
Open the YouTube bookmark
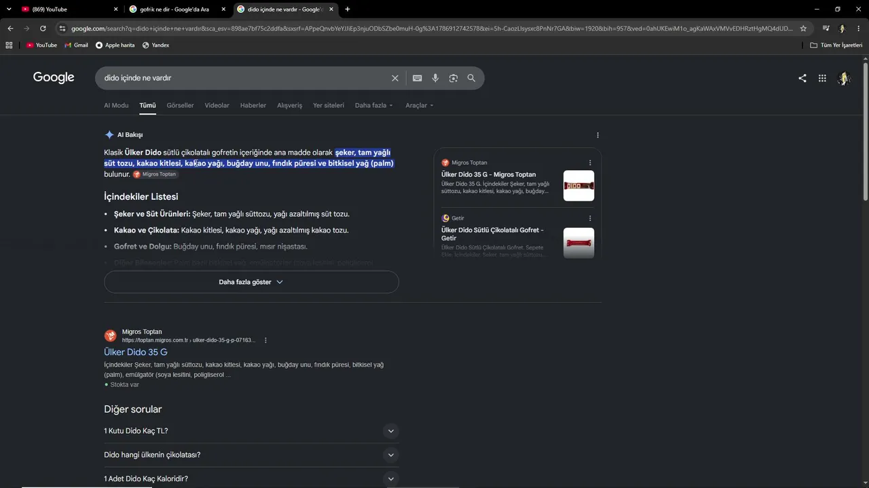pos(41,45)
